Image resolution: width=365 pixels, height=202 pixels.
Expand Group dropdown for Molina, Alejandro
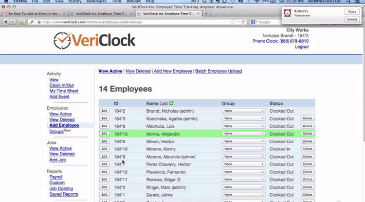click(243, 134)
